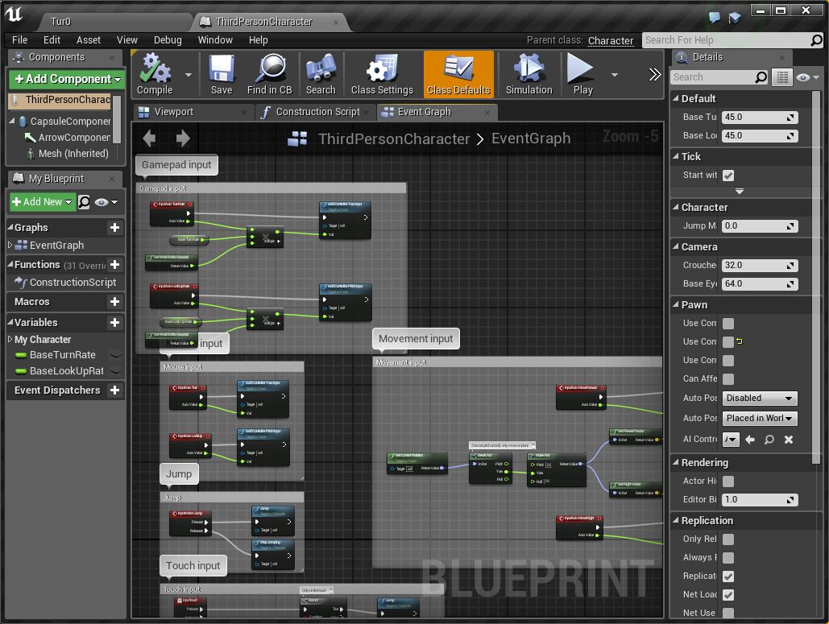
Task: Open the Details view options eye dropdown
Action: (x=808, y=77)
